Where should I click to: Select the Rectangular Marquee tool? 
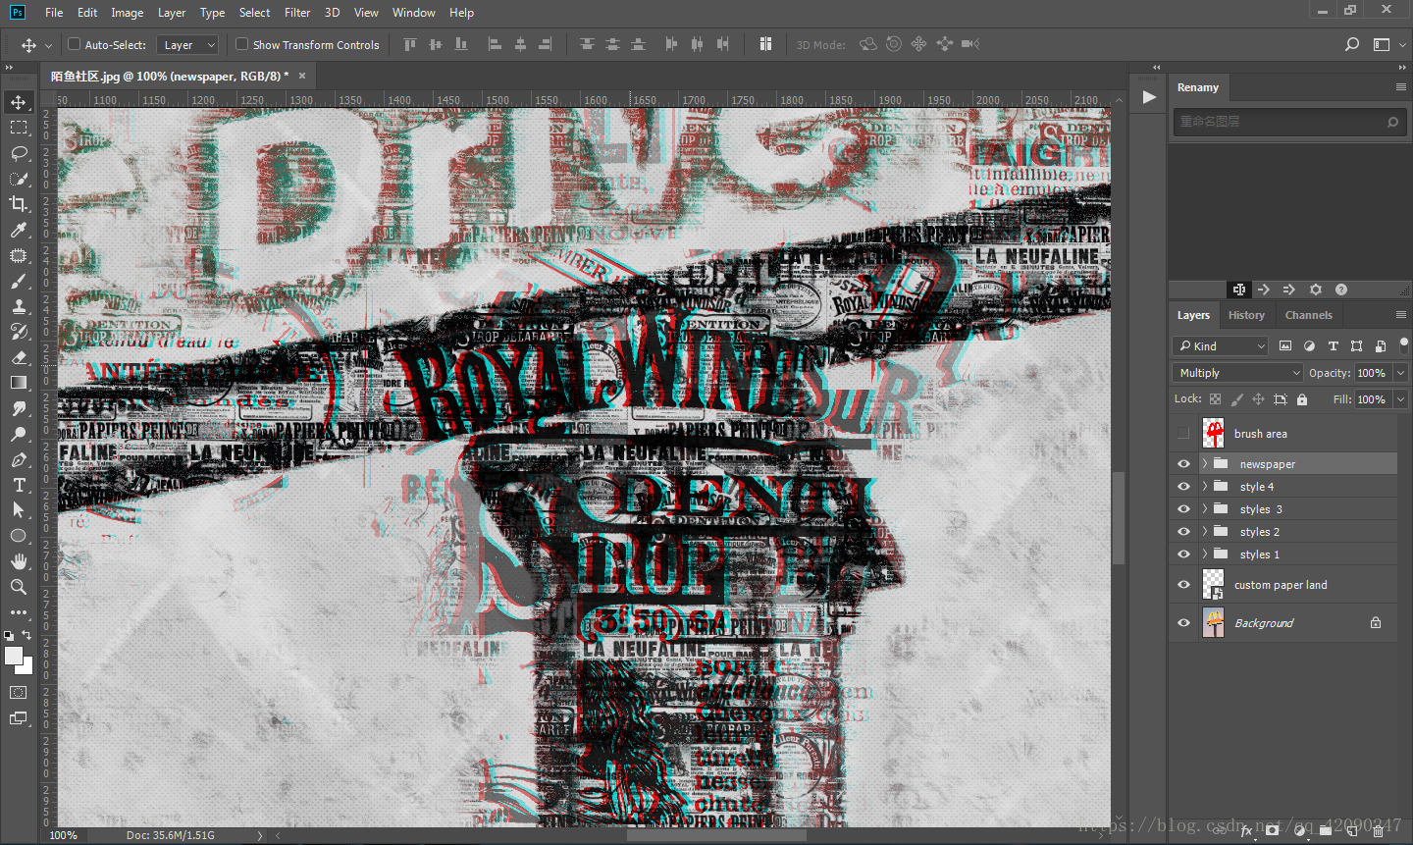coord(19,128)
